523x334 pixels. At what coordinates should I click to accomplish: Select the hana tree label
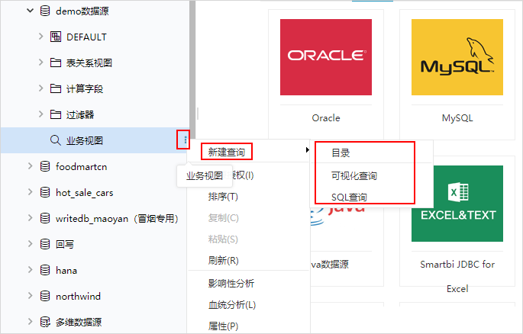coord(66,270)
